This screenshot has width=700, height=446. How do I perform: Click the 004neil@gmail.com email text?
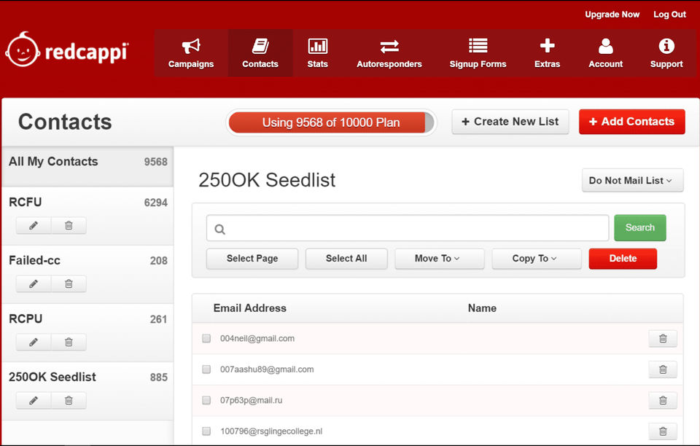[257, 339]
